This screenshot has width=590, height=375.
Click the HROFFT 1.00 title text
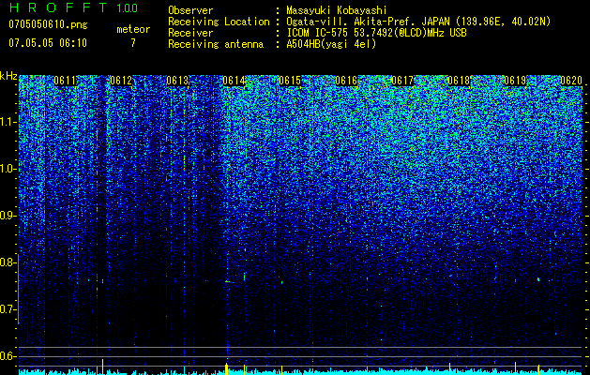(73, 7)
